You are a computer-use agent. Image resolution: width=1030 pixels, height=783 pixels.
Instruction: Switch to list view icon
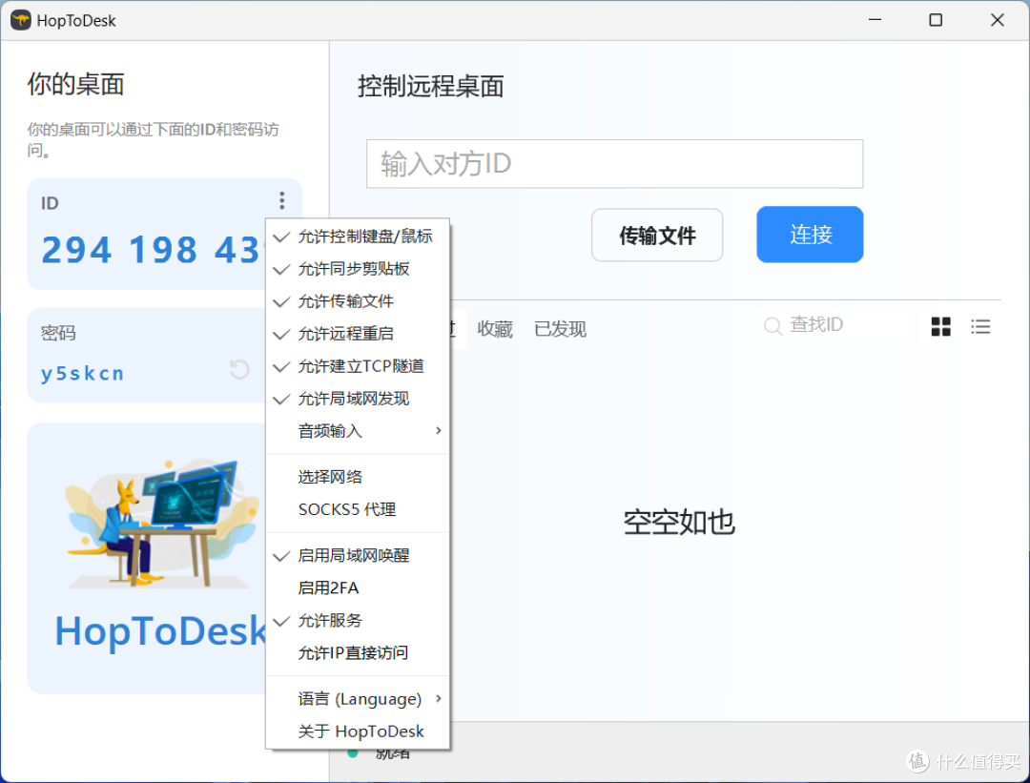980,326
